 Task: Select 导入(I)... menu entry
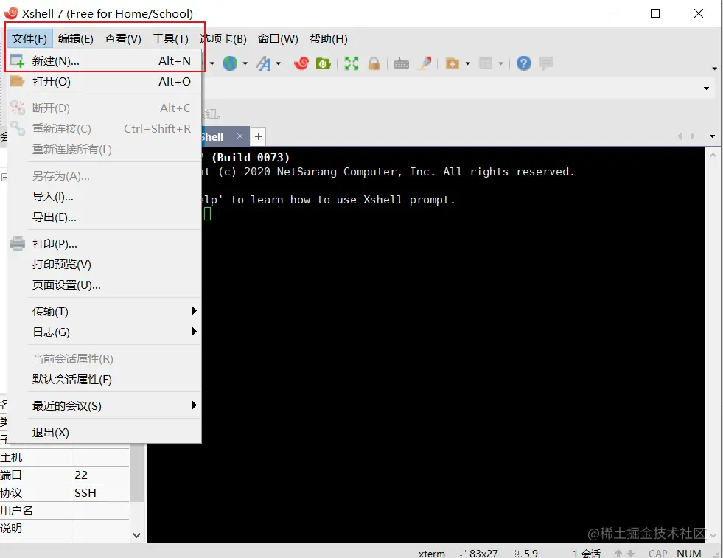(x=105, y=197)
